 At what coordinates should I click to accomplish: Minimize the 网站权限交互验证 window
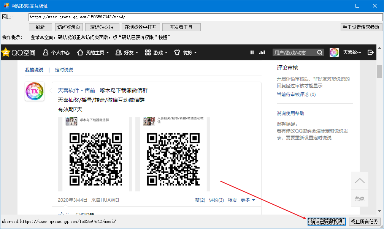[x=340, y=6]
